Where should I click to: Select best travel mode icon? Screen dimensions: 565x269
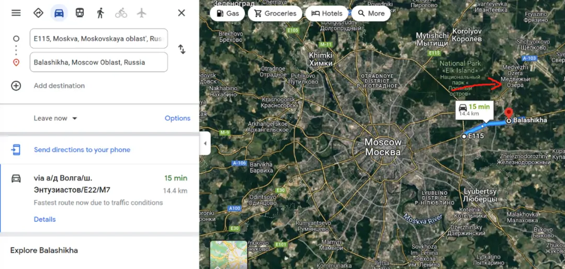38,13
